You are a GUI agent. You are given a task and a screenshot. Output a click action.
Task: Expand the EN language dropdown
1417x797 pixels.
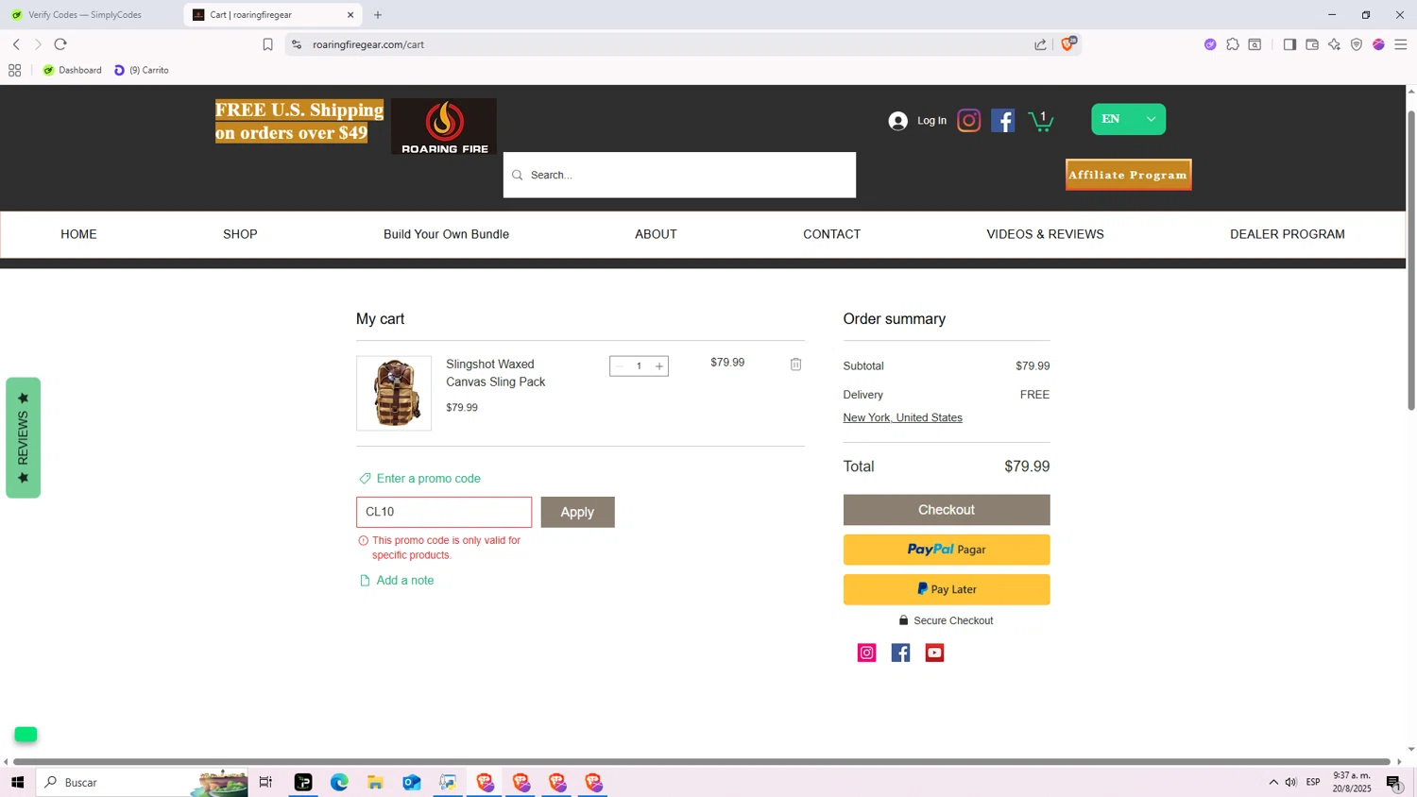[1129, 119]
